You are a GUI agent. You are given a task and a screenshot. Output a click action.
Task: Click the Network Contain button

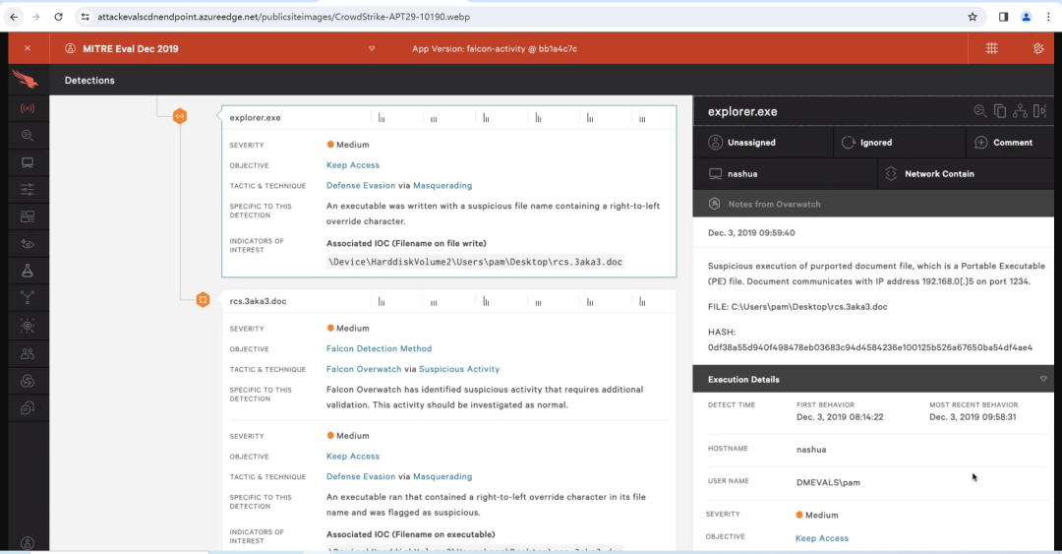(966, 173)
